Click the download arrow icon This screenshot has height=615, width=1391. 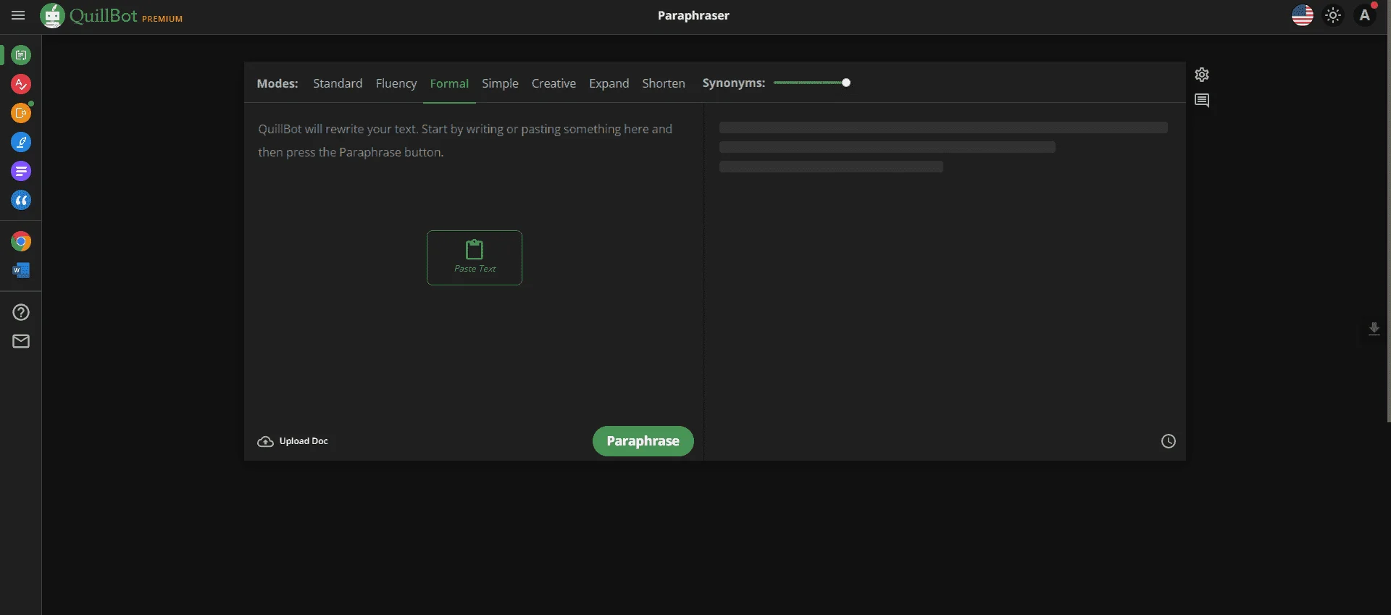[x=1374, y=329]
